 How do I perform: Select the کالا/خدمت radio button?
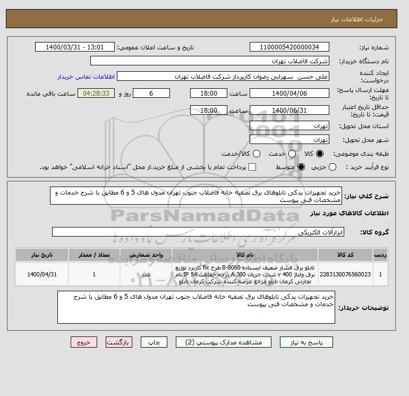(x=257, y=154)
